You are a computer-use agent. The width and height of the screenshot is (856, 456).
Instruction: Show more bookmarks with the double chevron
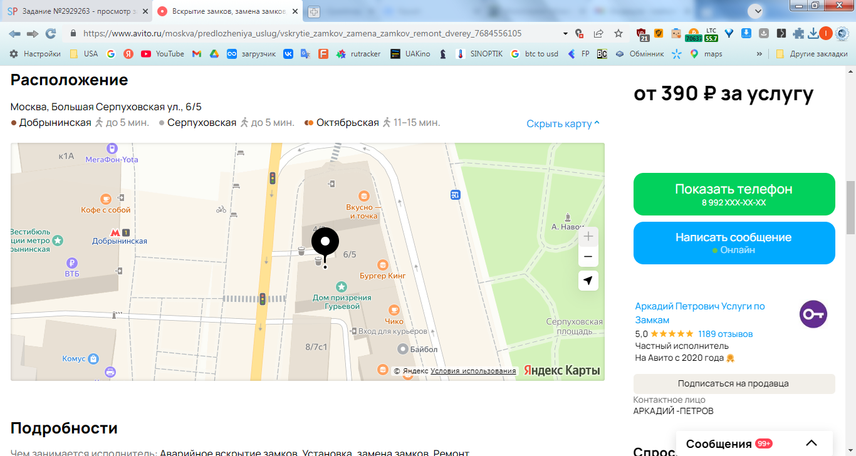point(759,54)
